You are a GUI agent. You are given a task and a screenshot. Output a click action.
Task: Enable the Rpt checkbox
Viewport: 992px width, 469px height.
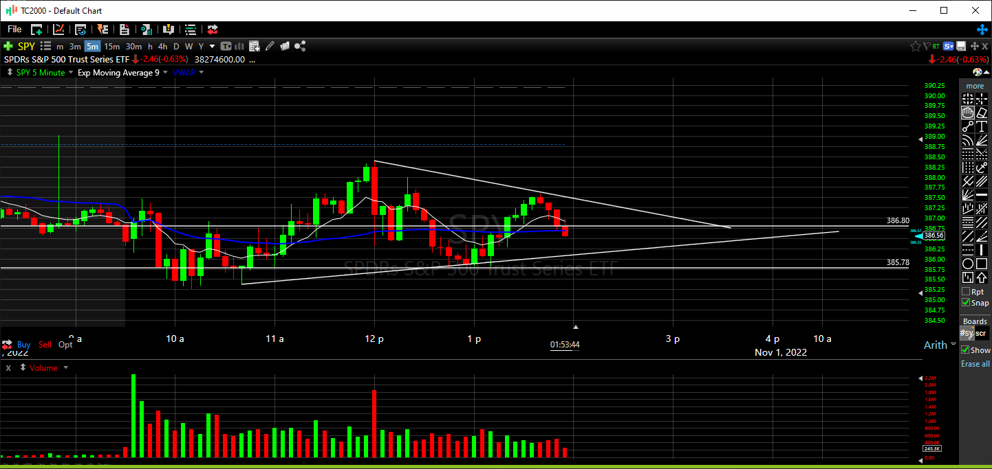pyautogui.click(x=966, y=292)
